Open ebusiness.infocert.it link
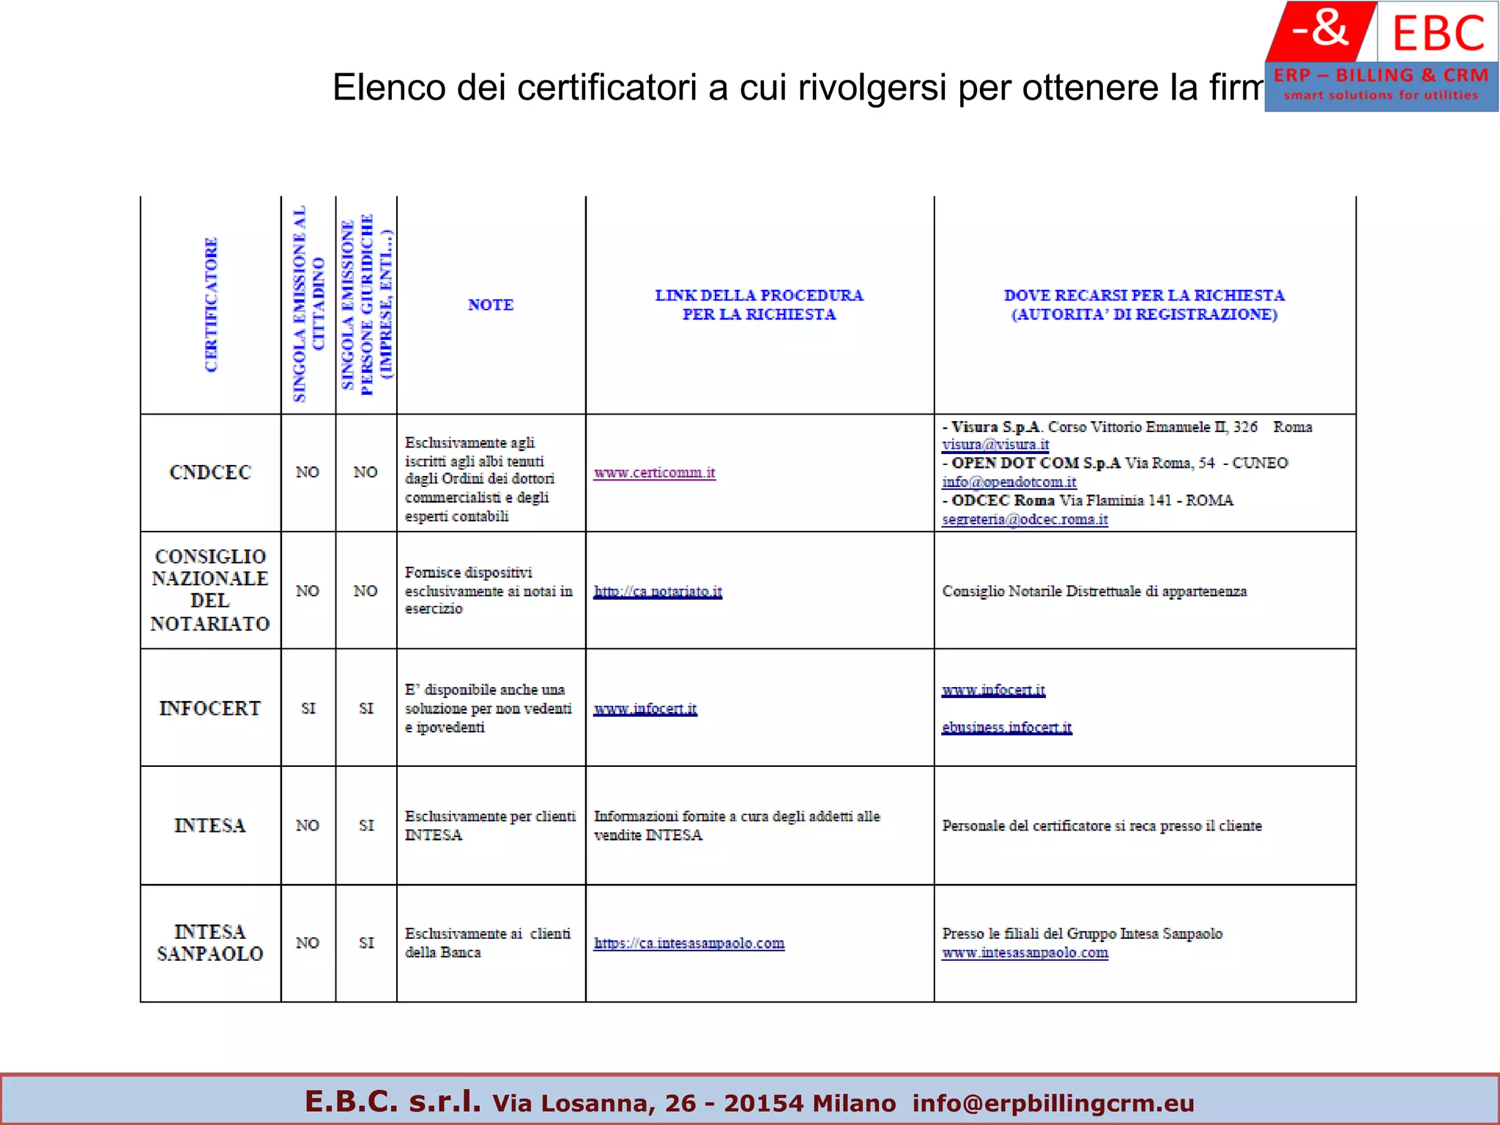This screenshot has width=1500, height=1125. coord(1007,727)
